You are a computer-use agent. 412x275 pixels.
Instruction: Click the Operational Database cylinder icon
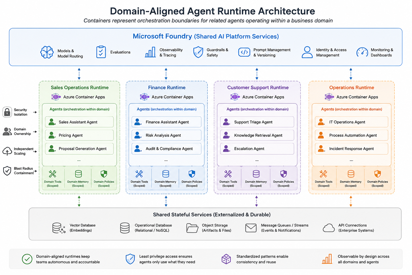pos(125,228)
